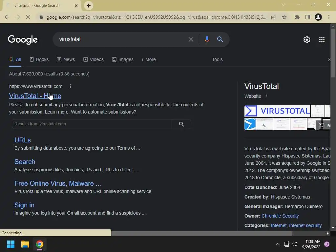Open the Chrome profile avatar

318,17
